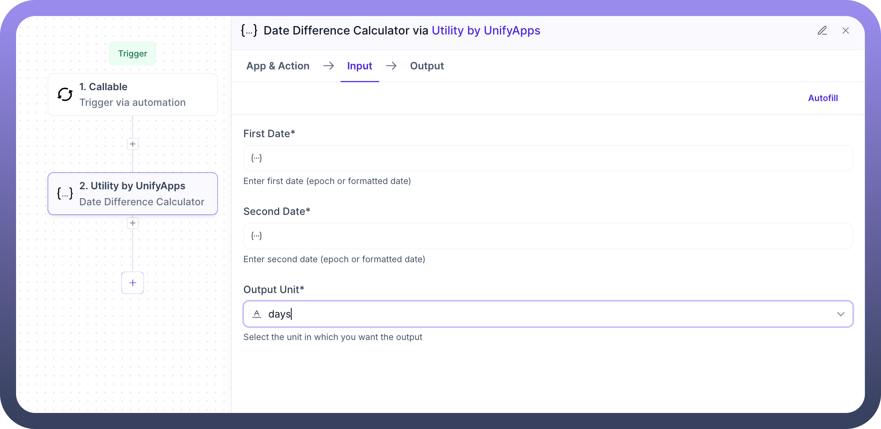Select the 1. Callable trigger node

point(133,95)
